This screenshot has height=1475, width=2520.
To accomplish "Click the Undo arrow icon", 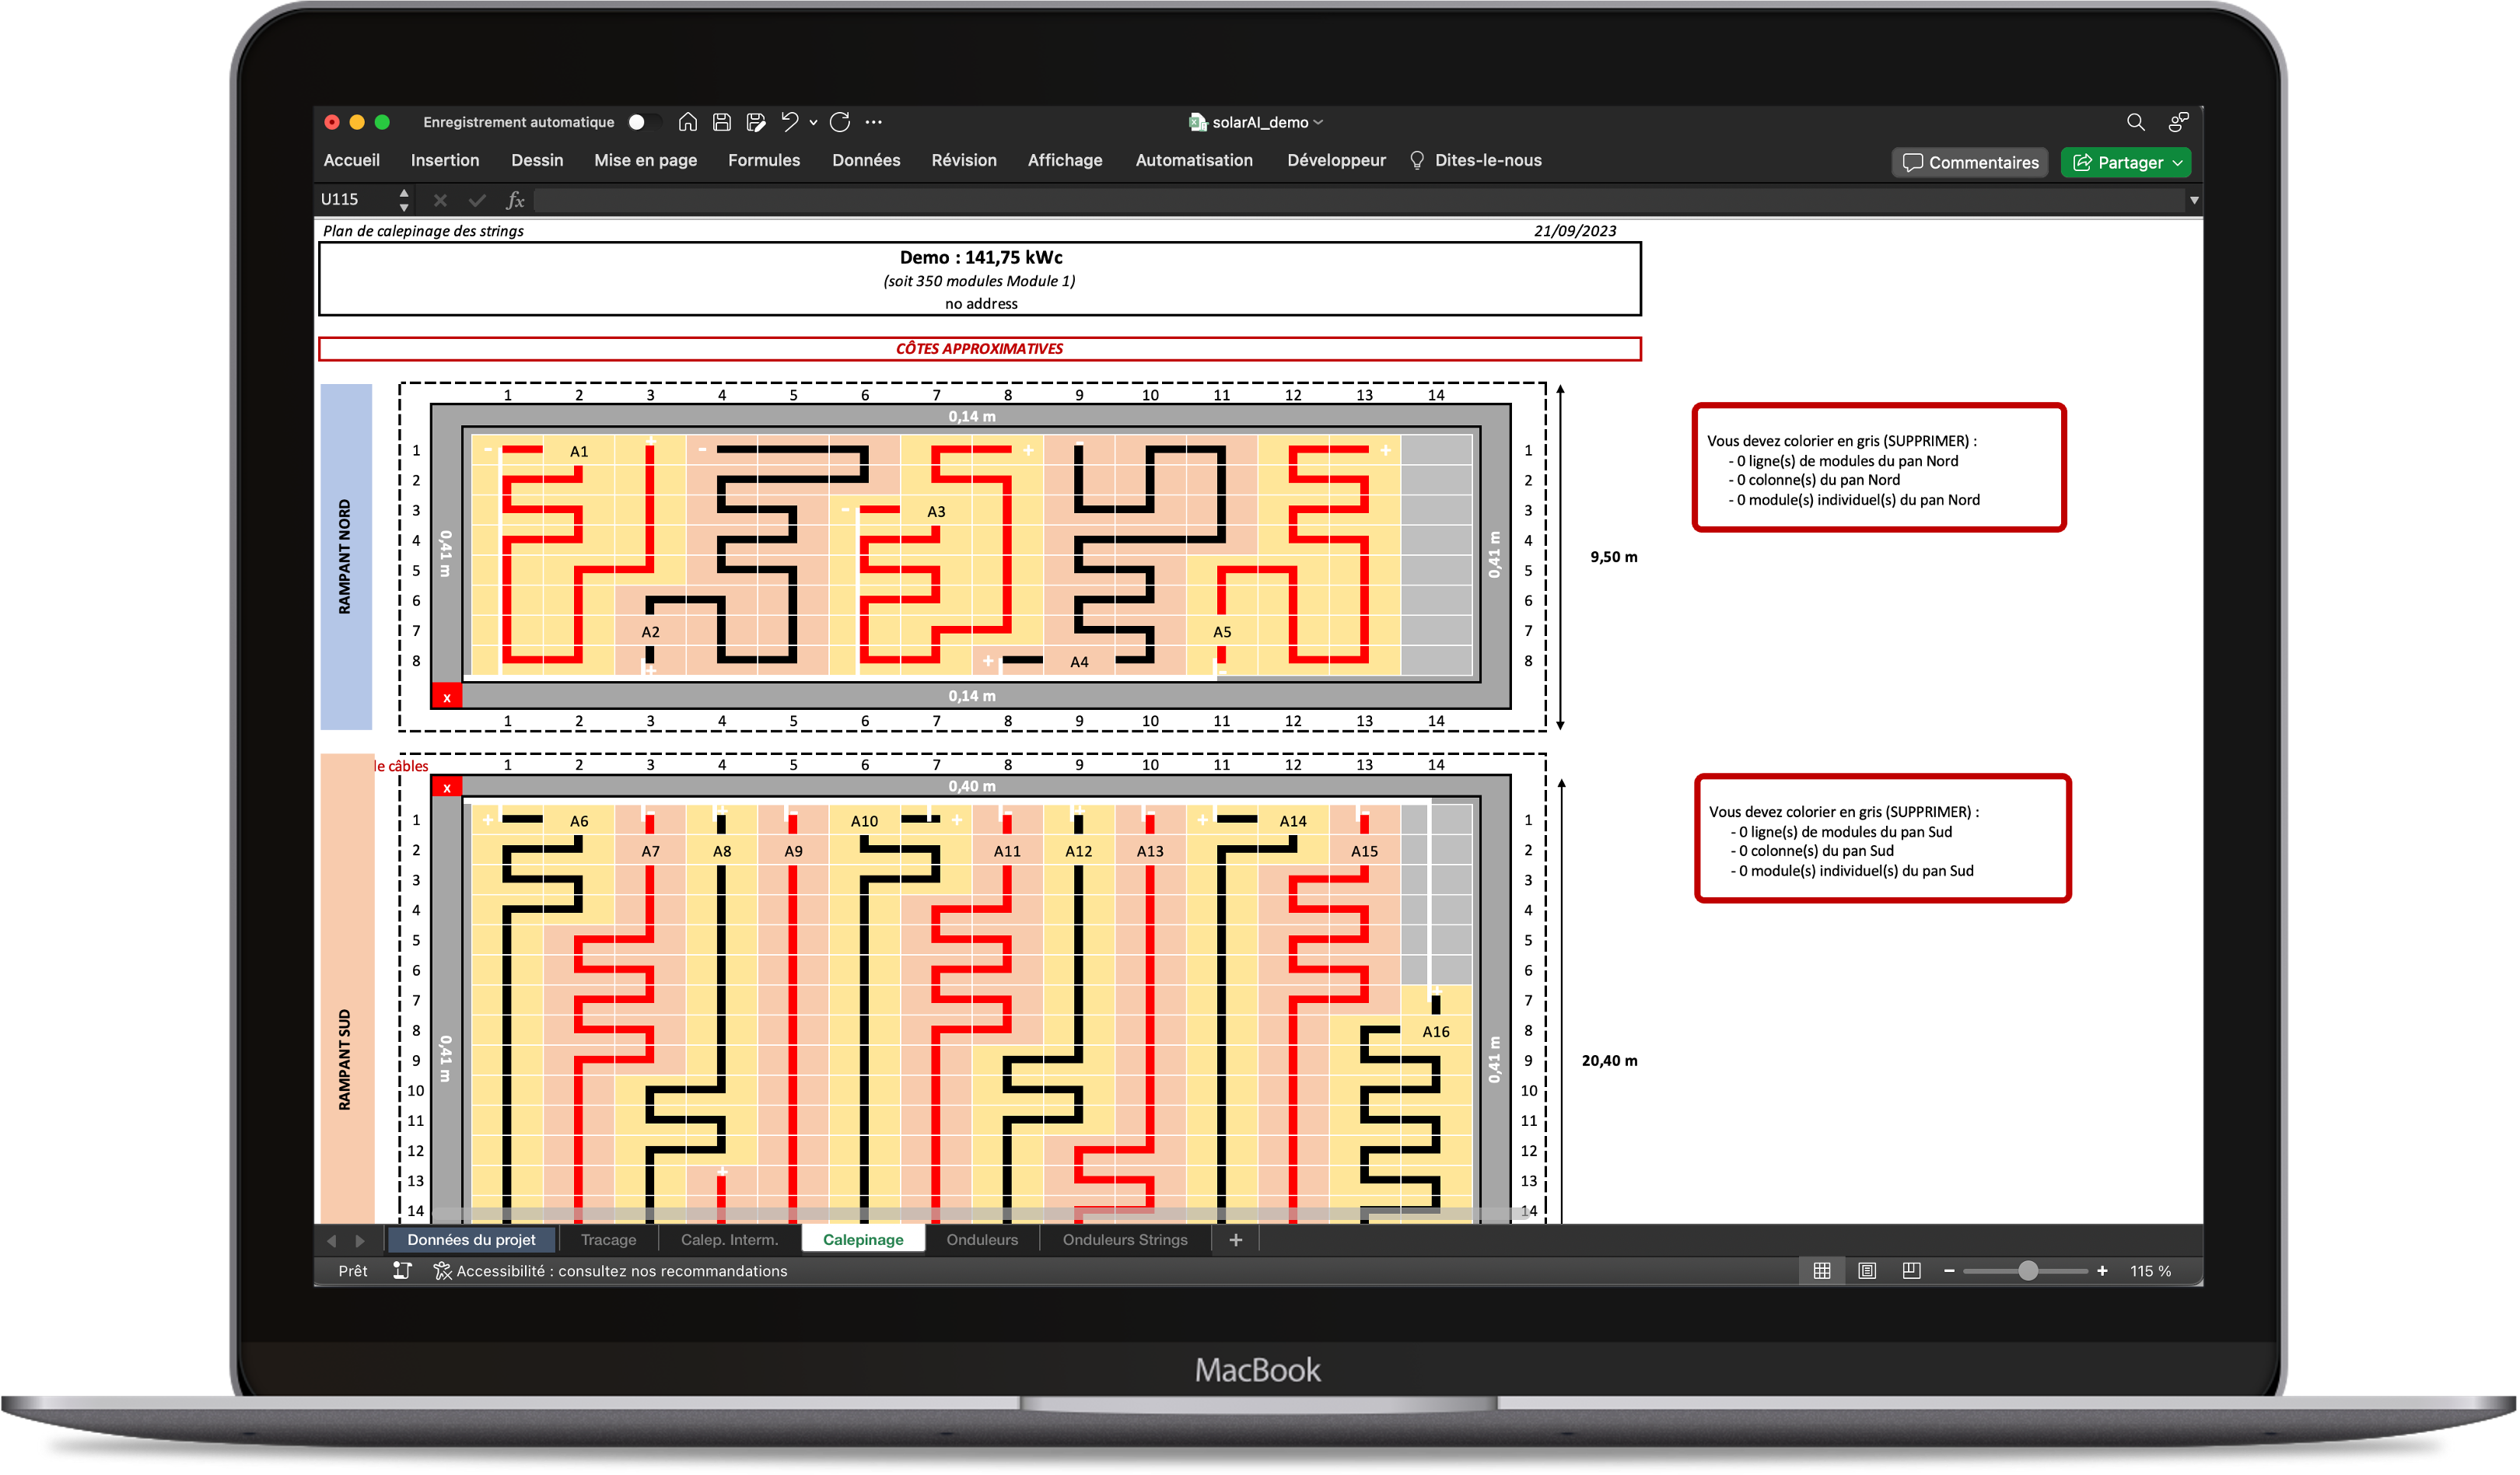I will coord(790,122).
